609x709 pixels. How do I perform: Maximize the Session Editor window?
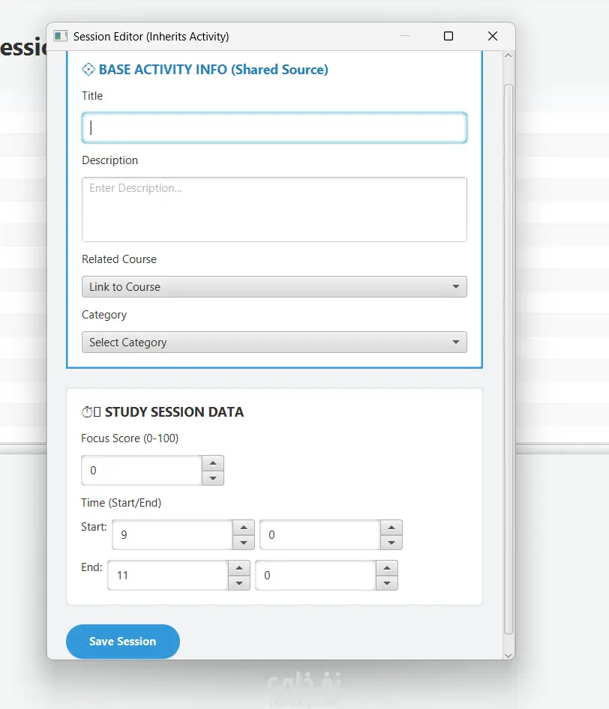click(448, 36)
